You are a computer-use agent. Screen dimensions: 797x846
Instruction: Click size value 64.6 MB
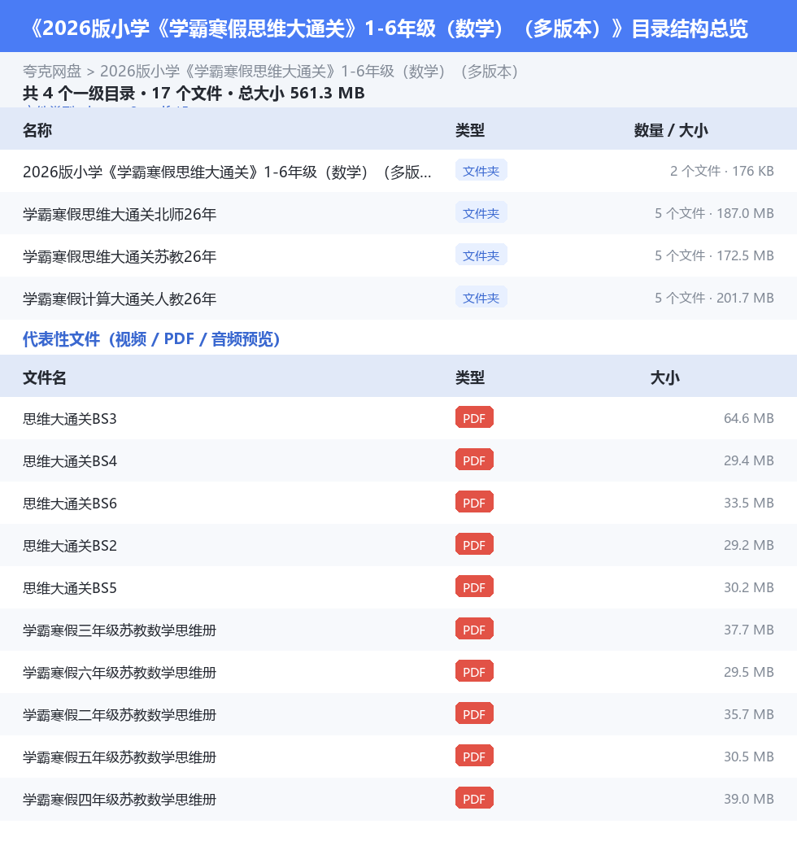748,418
